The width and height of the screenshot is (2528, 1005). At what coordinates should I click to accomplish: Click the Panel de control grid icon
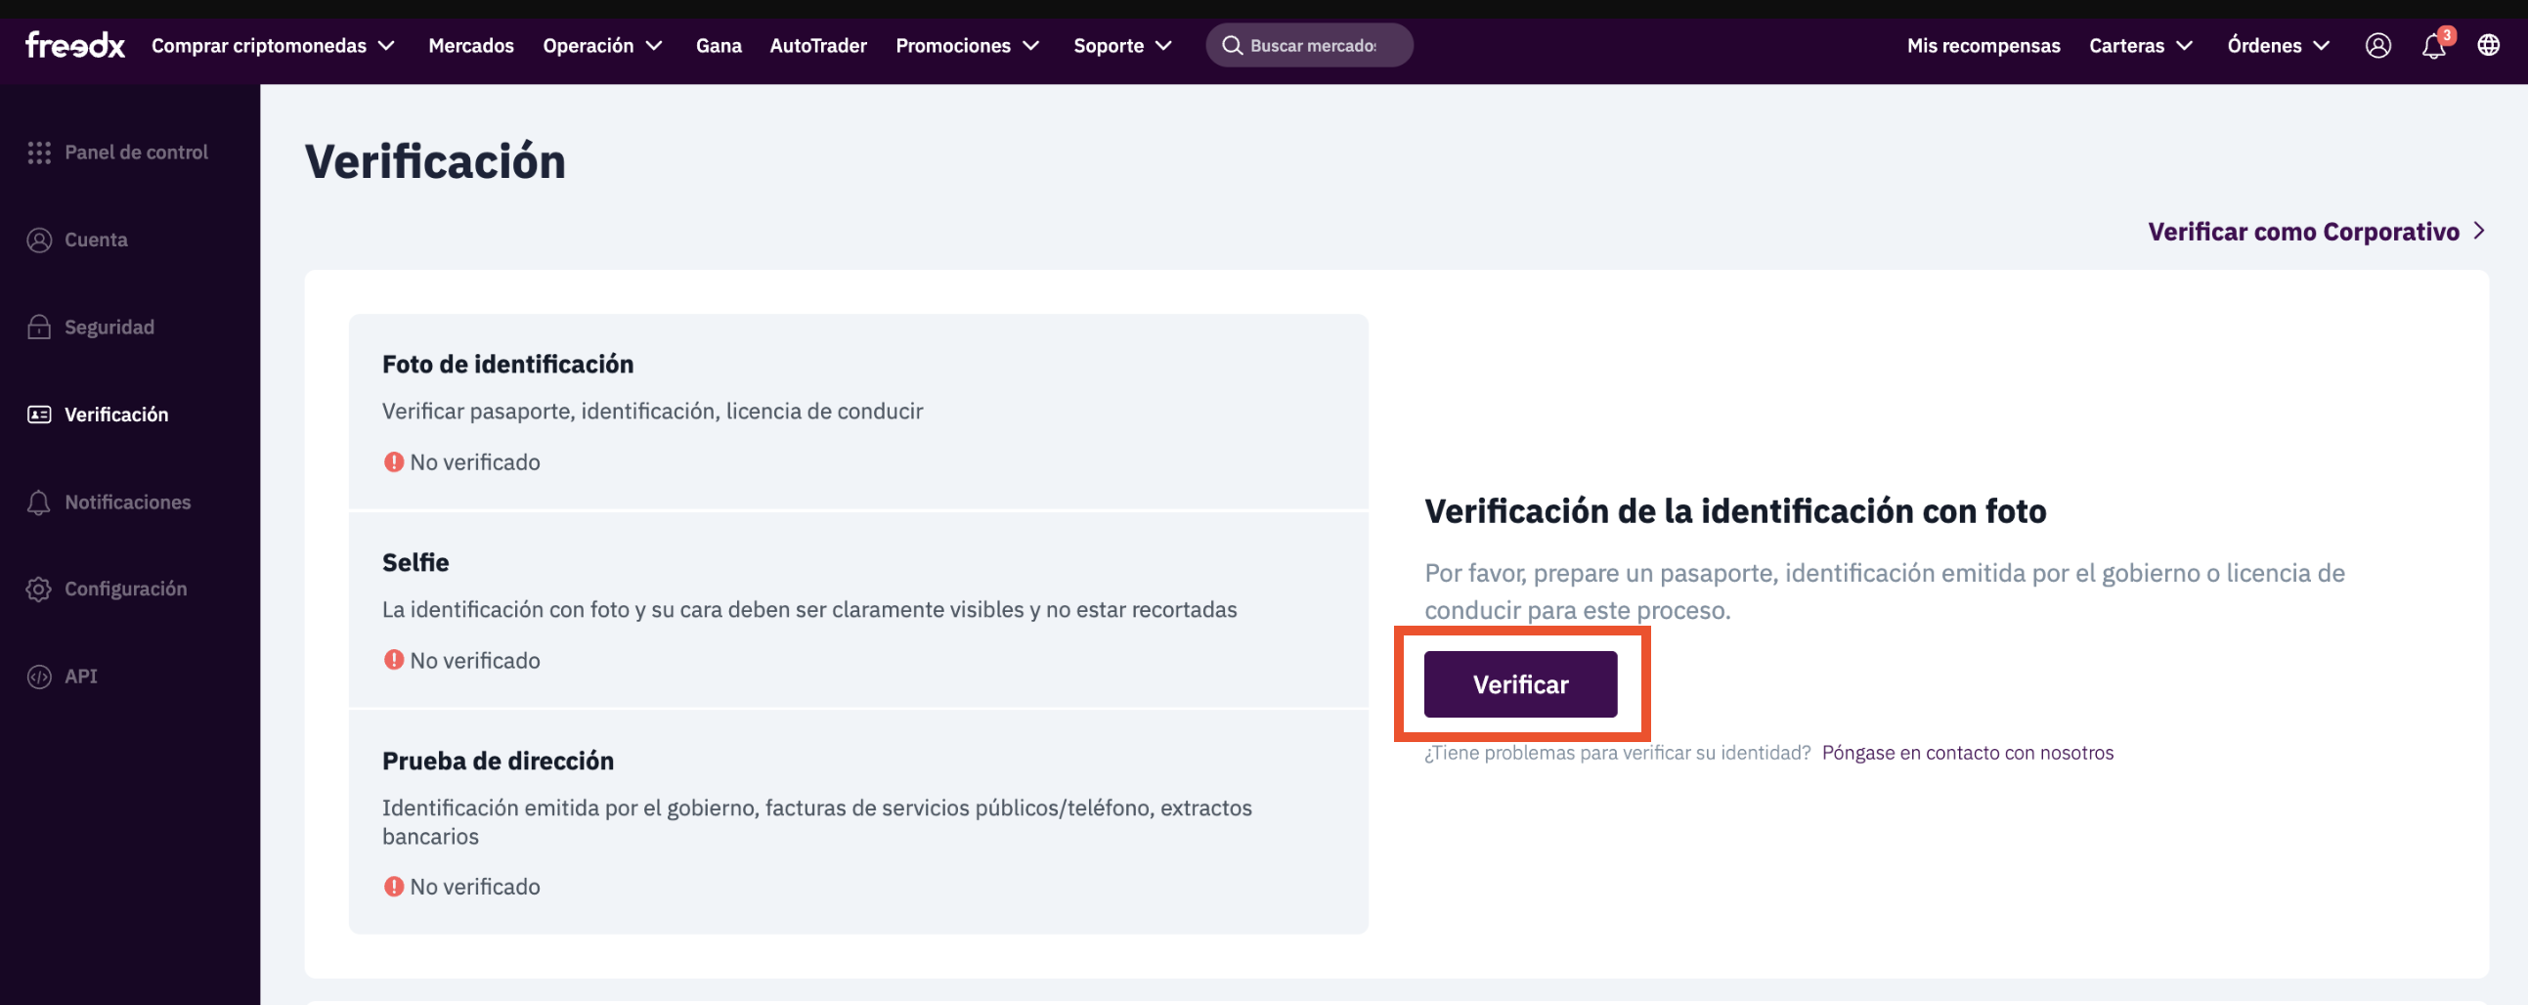click(39, 153)
